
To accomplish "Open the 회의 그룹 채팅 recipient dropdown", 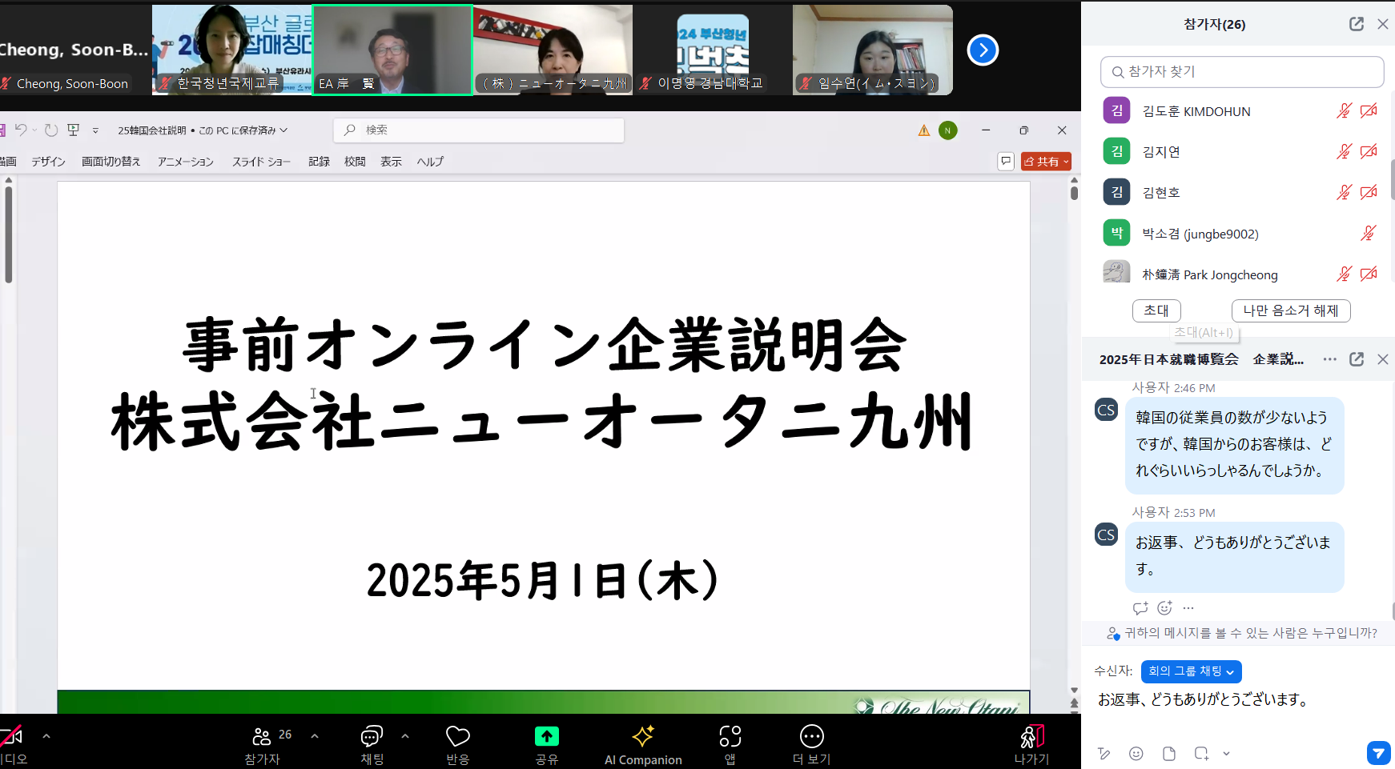I will click(x=1191, y=671).
